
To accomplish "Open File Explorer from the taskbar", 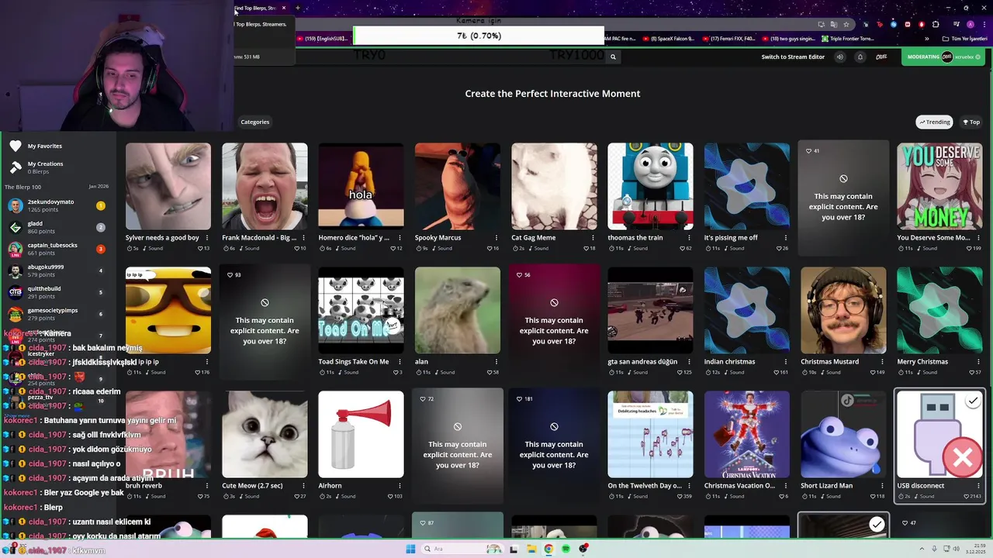I will tap(531, 549).
